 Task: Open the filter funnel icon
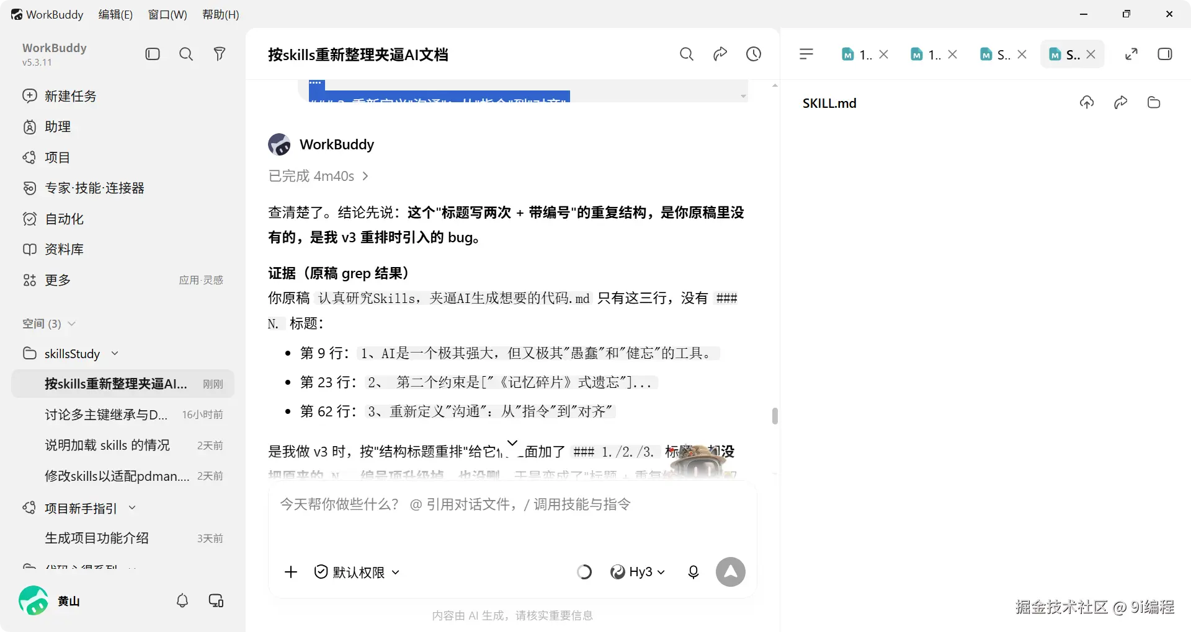(x=219, y=54)
